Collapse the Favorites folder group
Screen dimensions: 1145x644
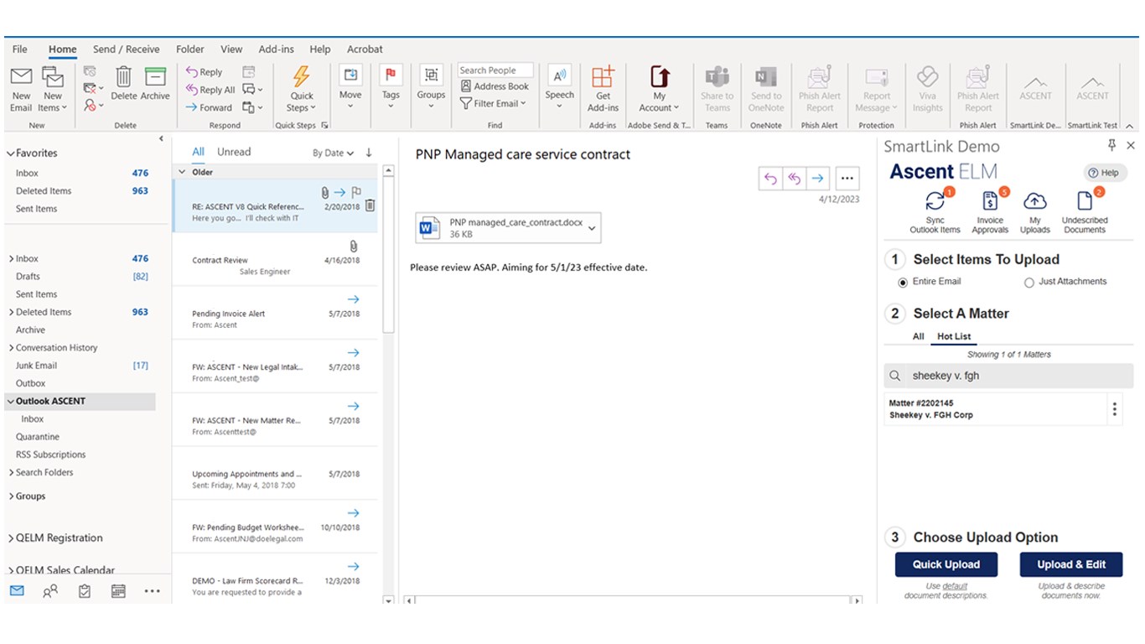point(11,153)
